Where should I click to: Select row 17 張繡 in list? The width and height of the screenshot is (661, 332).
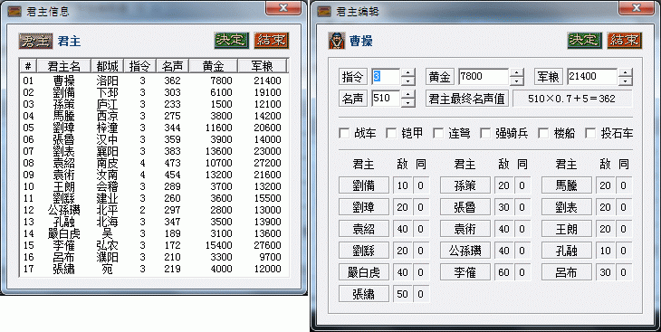154,269
